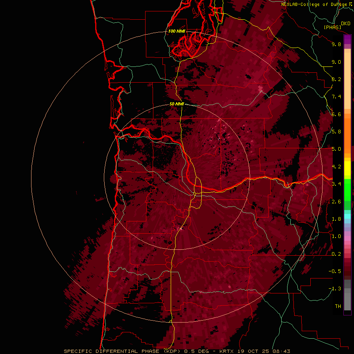The width and height of the screenshot is (354, 354).
Task: Pick the yellow color bar segment
Action: [347, 168]
